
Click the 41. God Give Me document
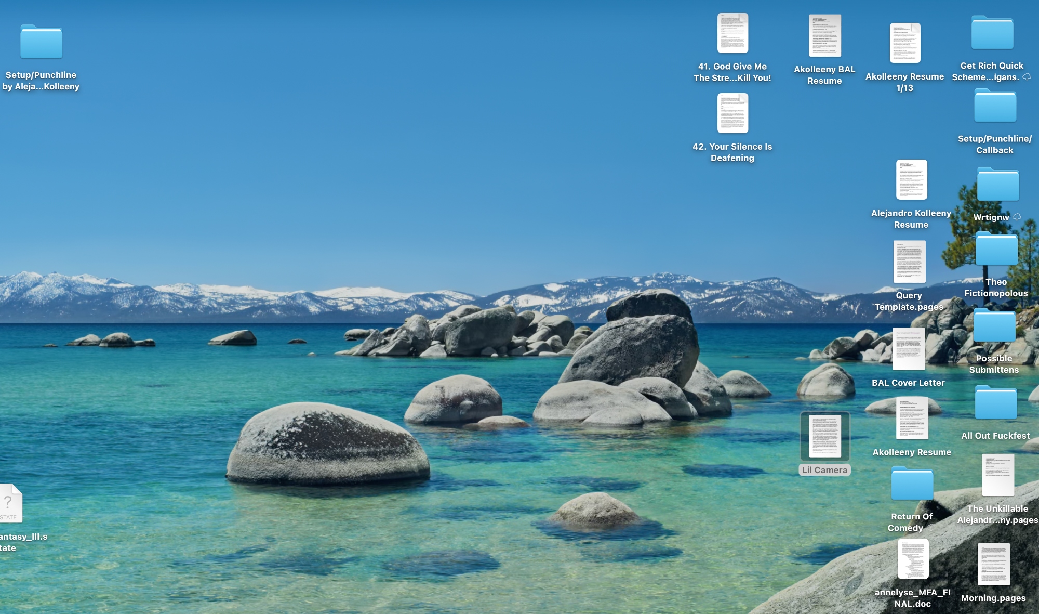[732, 34]
